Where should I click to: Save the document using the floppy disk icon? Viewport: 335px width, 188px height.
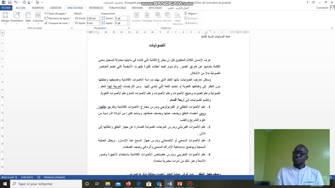pyautogui.click(x=10, y=2)
